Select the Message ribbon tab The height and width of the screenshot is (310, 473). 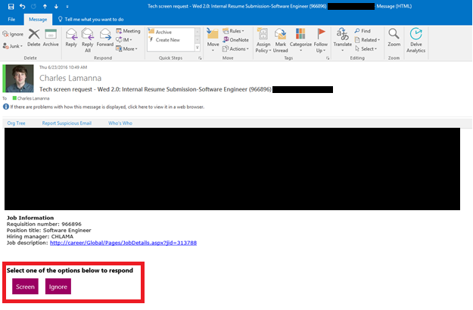(38, 20)
